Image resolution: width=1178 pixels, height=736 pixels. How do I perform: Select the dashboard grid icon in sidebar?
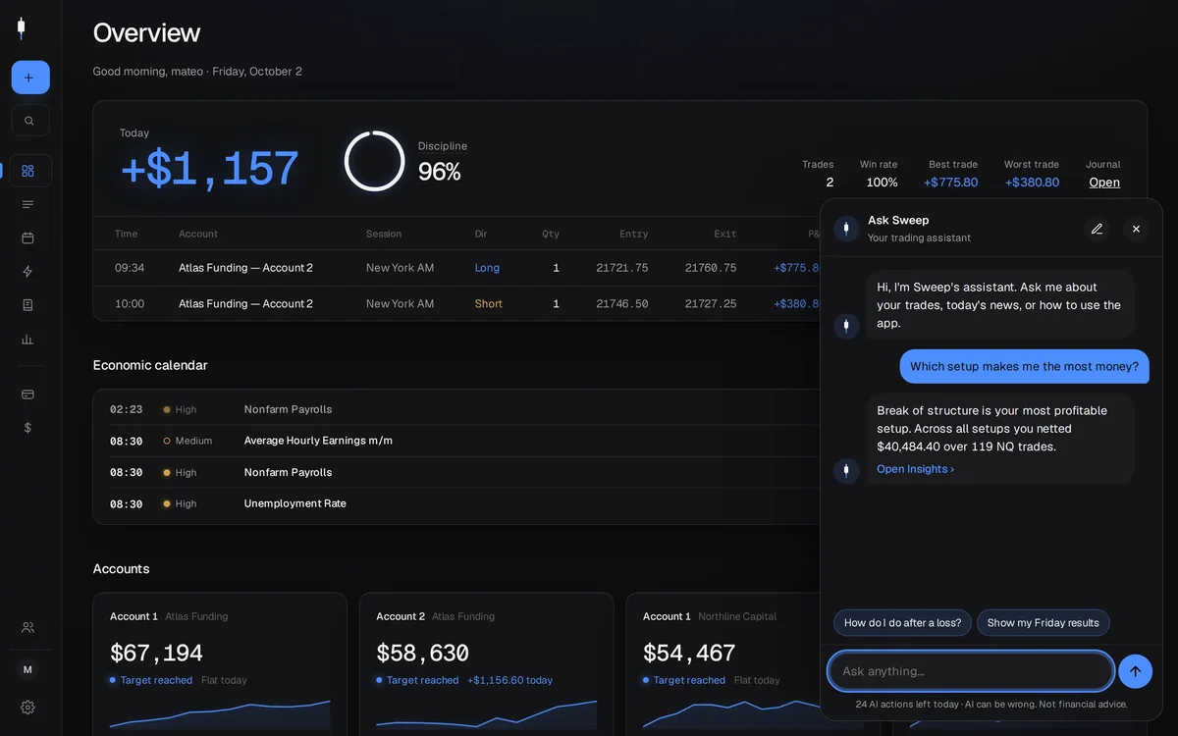click(x=28, y=171)
